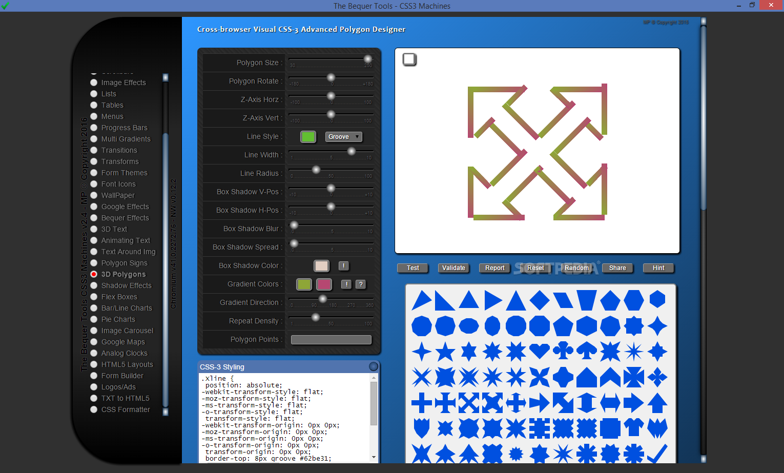Select the up arrow polygon shape
784x473 pixels.
657,402
